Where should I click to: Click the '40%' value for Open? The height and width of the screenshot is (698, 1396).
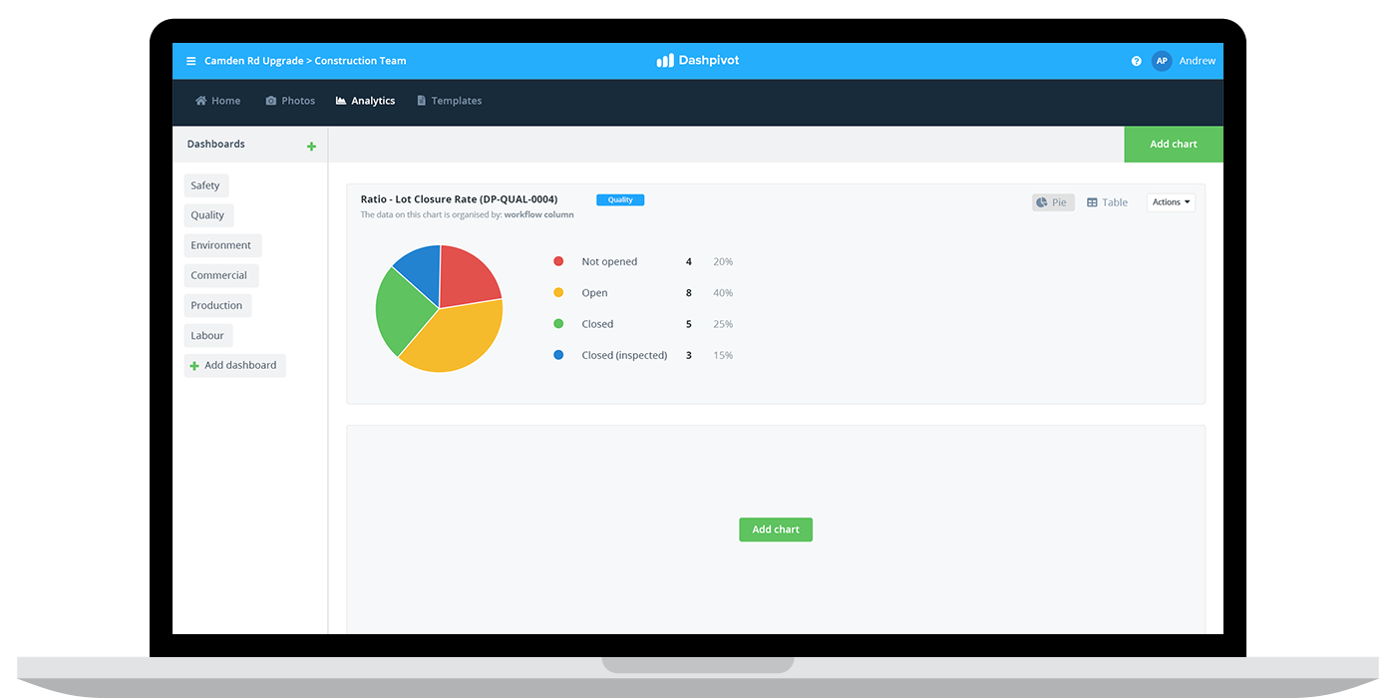point(723,293)
